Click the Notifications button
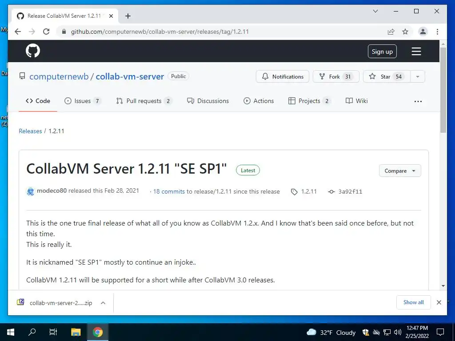The image size is (455, 341). pyautogui.click(x=282, y=76)
